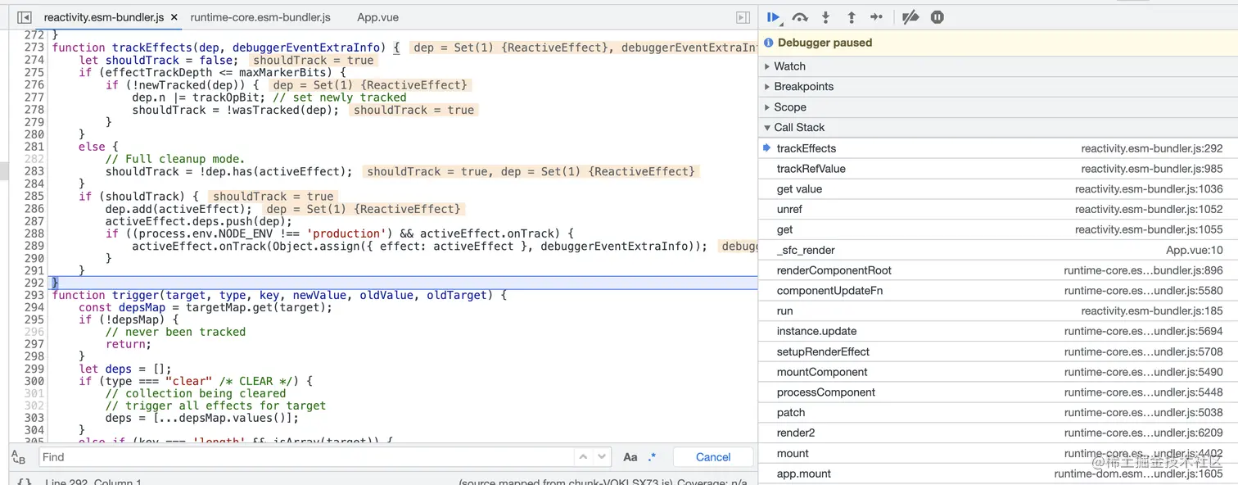Cancel the Find search
1238x485 pixels.
(x=713, y=457)
